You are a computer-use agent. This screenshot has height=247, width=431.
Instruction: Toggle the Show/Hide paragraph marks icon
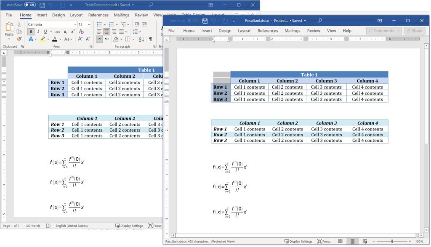click(150, 40)
